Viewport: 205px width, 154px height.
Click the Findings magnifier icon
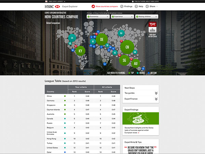click(121, 6)
